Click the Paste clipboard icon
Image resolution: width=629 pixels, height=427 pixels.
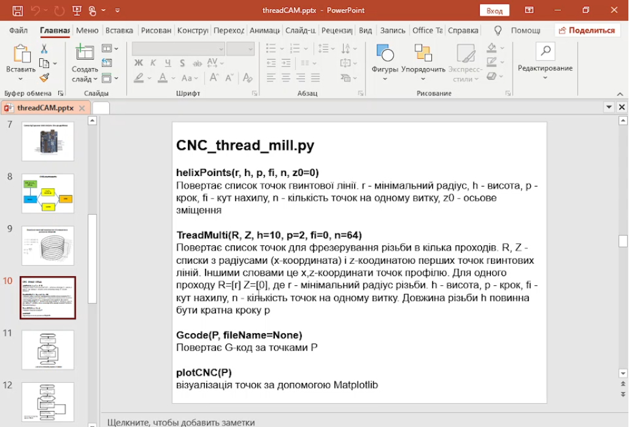[x=21, y=55]
